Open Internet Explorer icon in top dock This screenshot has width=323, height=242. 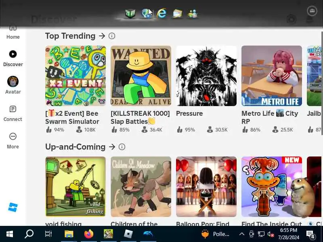[162, 14]
